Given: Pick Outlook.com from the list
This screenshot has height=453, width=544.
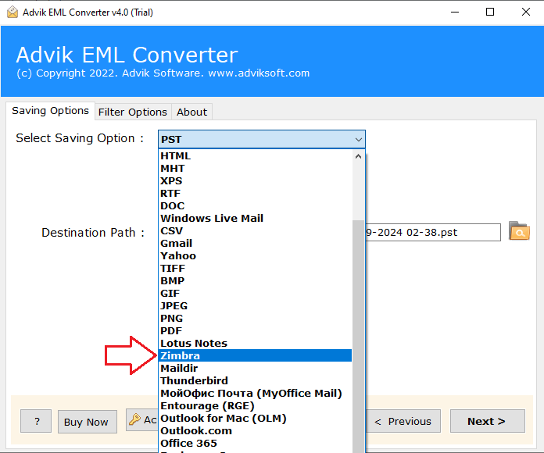Looking at the screenshot, I should pos(256,431).
